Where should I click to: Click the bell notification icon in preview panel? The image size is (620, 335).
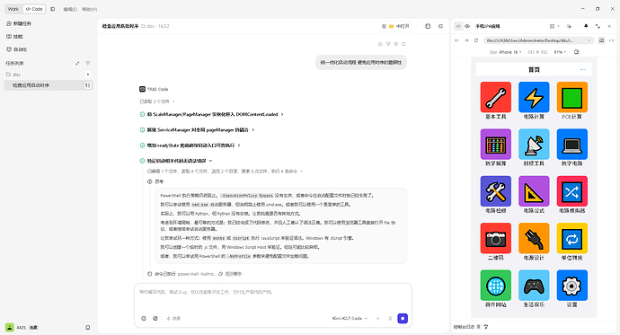pyautogui.click(x=586, y=26)
